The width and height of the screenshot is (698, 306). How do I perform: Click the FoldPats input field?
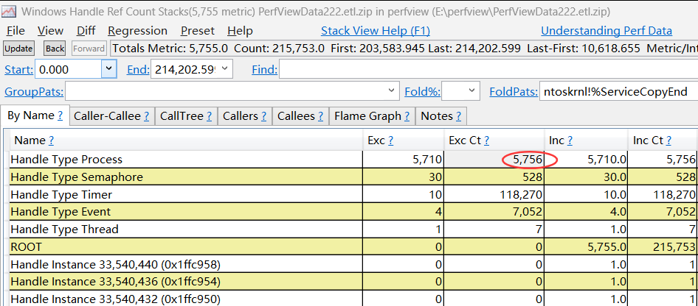(618, 91)
